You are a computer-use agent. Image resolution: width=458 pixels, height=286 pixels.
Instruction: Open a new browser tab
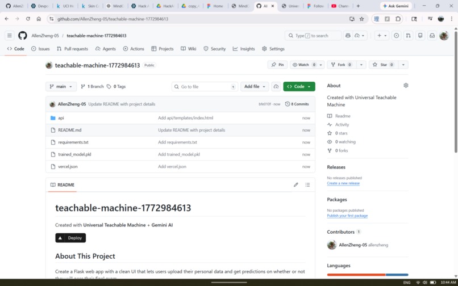(x=358, y=6)
